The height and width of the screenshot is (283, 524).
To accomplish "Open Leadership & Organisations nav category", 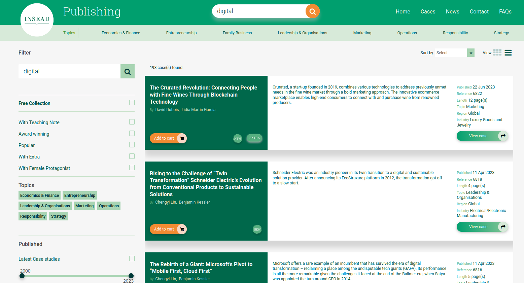I will [302, 33].
